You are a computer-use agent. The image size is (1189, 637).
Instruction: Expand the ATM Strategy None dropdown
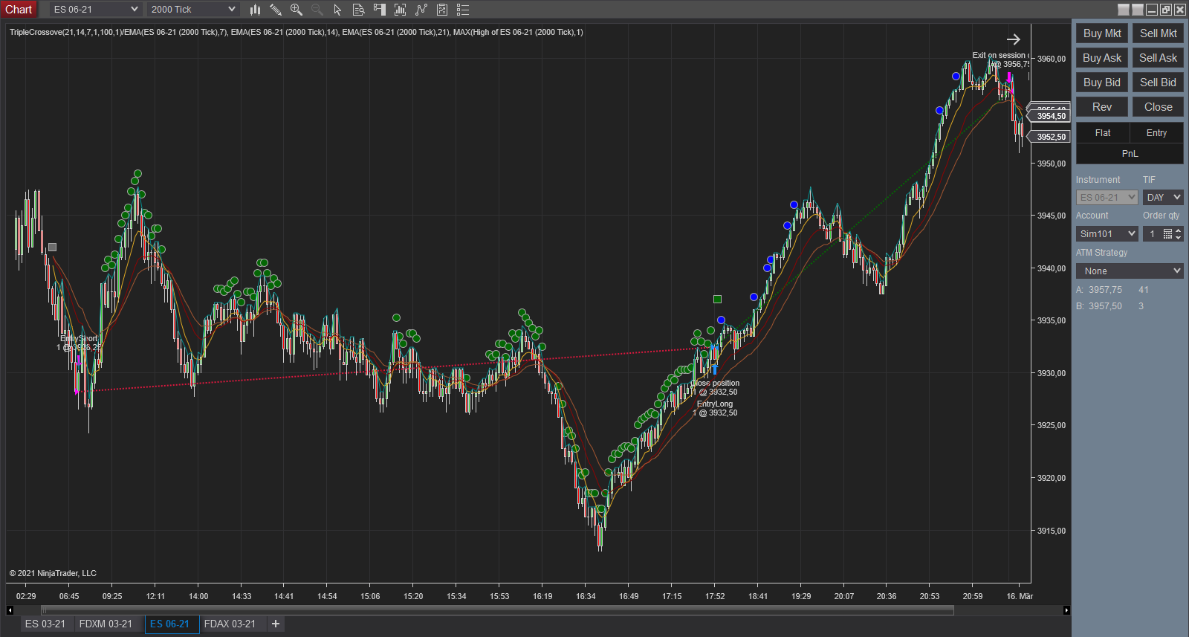pos(1130,271)
